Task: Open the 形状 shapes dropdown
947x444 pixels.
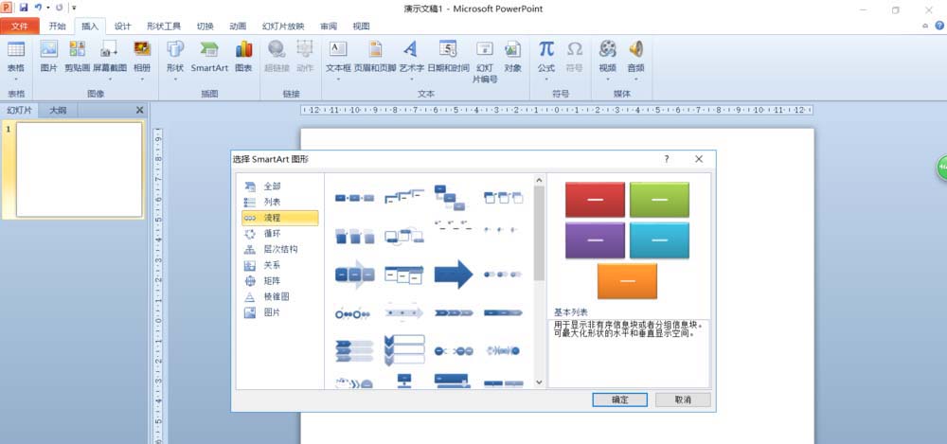Action: (175, 79)
